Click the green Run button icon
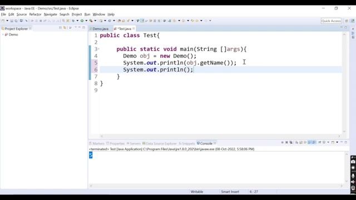Image resolution: width=356 pixels, height=200 pixels. (x=82, y=21)
